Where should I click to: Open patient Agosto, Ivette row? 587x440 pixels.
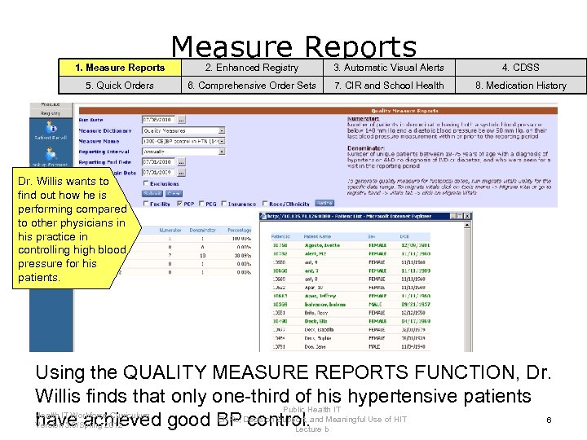351,245
